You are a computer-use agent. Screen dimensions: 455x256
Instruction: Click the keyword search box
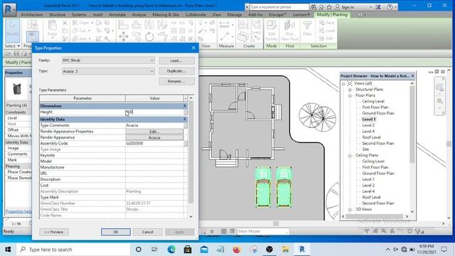tap(279, 7)
